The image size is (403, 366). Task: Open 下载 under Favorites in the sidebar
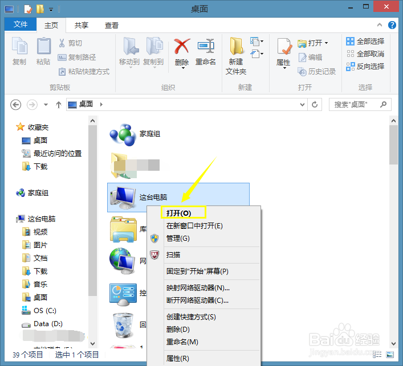(x=35, y=167)
